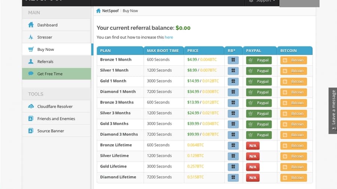Click N/A Paypal badge for Gold Lifetime

(253, 167)
